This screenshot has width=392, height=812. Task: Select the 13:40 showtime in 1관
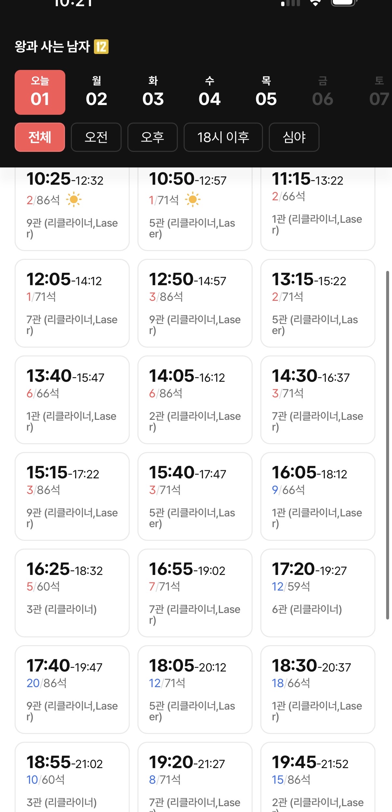[x=72, y=400]
